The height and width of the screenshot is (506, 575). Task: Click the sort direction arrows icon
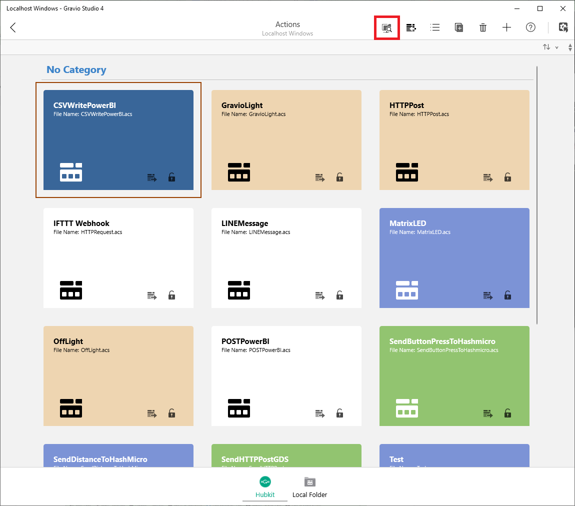pyautogui.click(x=545, y=46)
